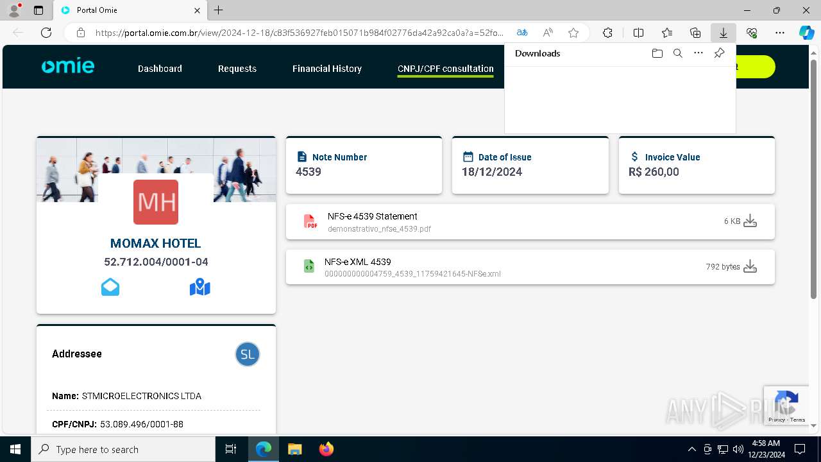Download the NFS-e XML 4539 file

(x=750, y=267)
